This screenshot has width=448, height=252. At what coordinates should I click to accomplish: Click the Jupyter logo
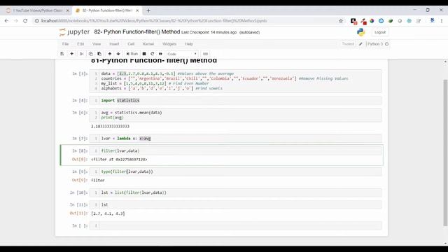pyautogui.click(x=74, y=32)
